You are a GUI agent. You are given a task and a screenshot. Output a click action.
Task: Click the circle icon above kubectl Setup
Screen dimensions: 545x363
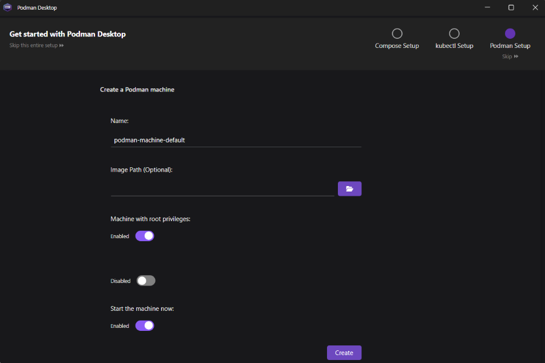point(454,33)
